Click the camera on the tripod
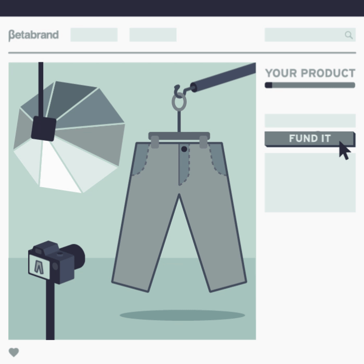 pos(56,262)
